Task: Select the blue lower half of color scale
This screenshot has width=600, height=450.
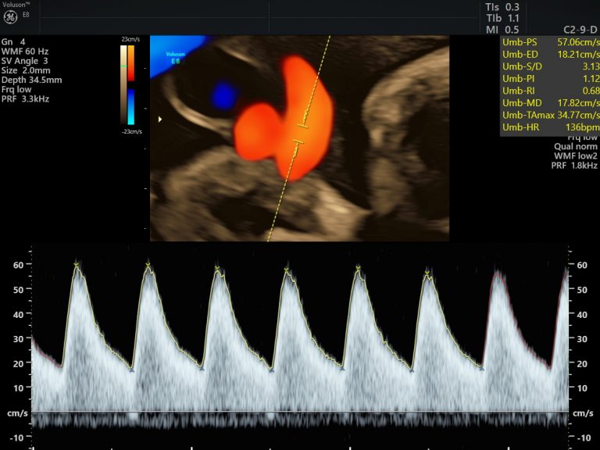Action: pos(130,105)
